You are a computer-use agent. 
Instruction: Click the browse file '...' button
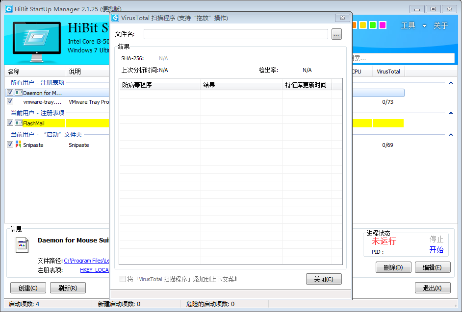[336, 34]
